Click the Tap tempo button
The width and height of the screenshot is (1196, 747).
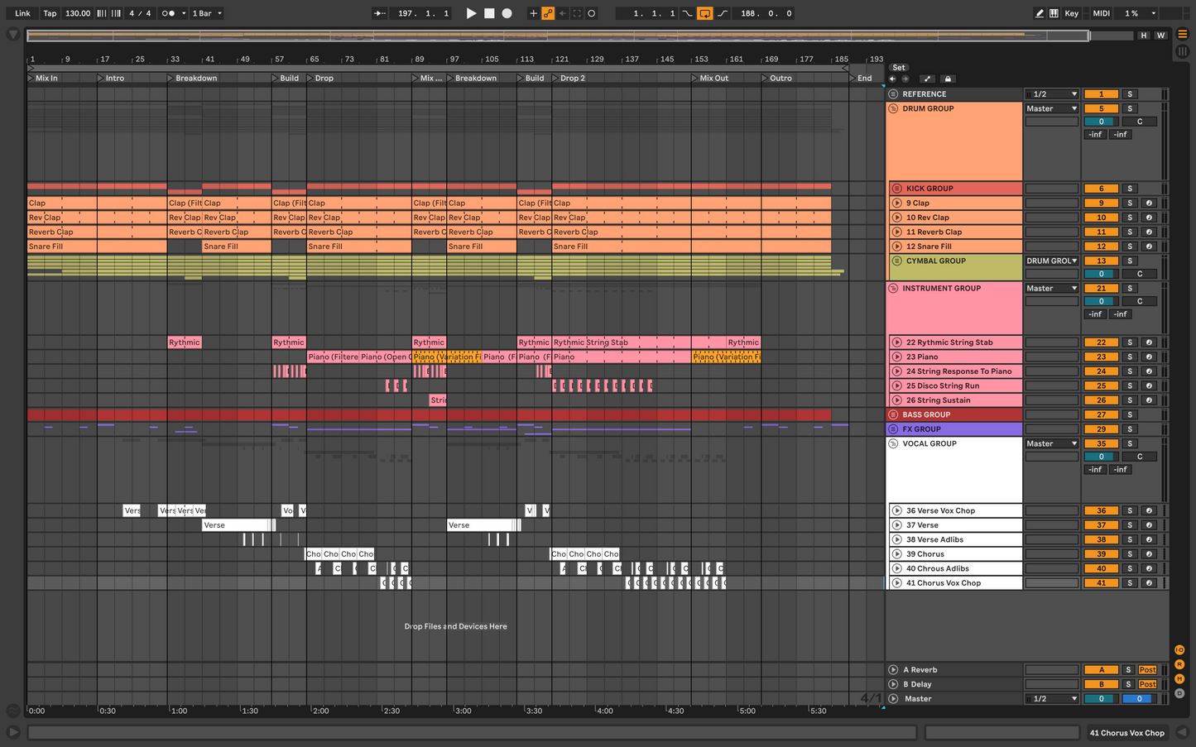[x=50, y=13]
